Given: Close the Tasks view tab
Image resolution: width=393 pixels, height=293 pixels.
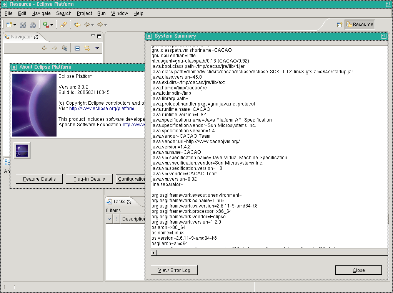Looking at the screenshot, I should 129,202.
